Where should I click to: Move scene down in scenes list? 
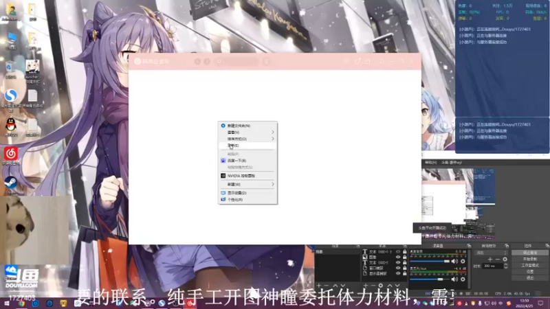[342, 286]
